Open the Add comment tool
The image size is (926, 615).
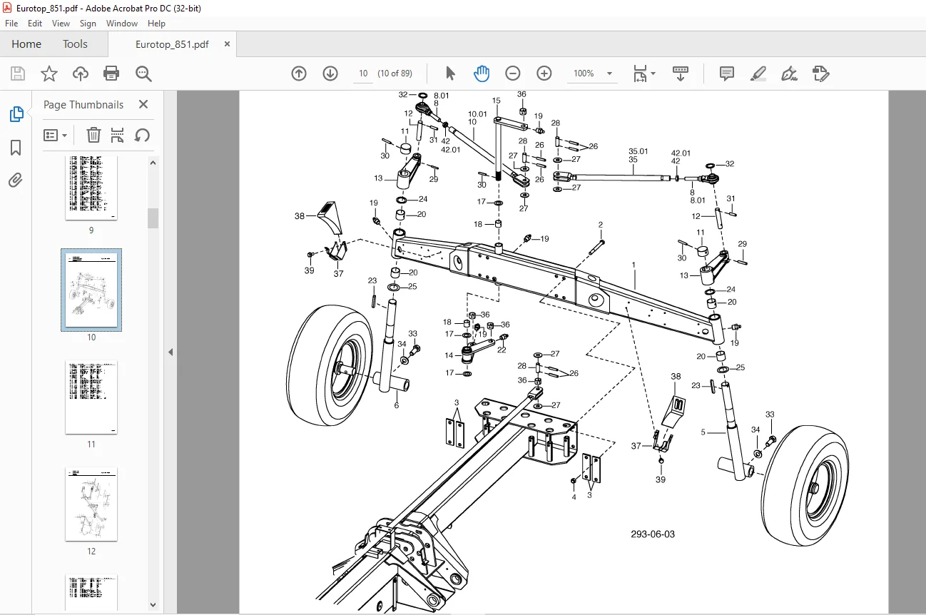point(727,73)
